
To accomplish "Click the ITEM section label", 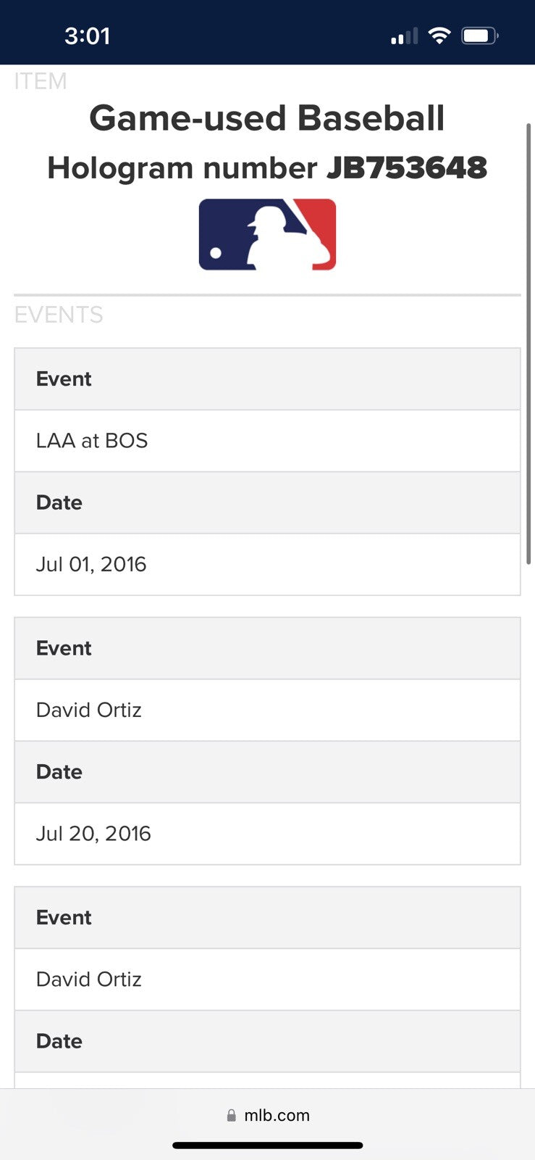I will [x=41, y=81].
